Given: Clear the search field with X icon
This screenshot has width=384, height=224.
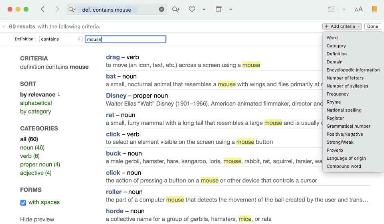Looking at the screenshot, I should (162, 9).
